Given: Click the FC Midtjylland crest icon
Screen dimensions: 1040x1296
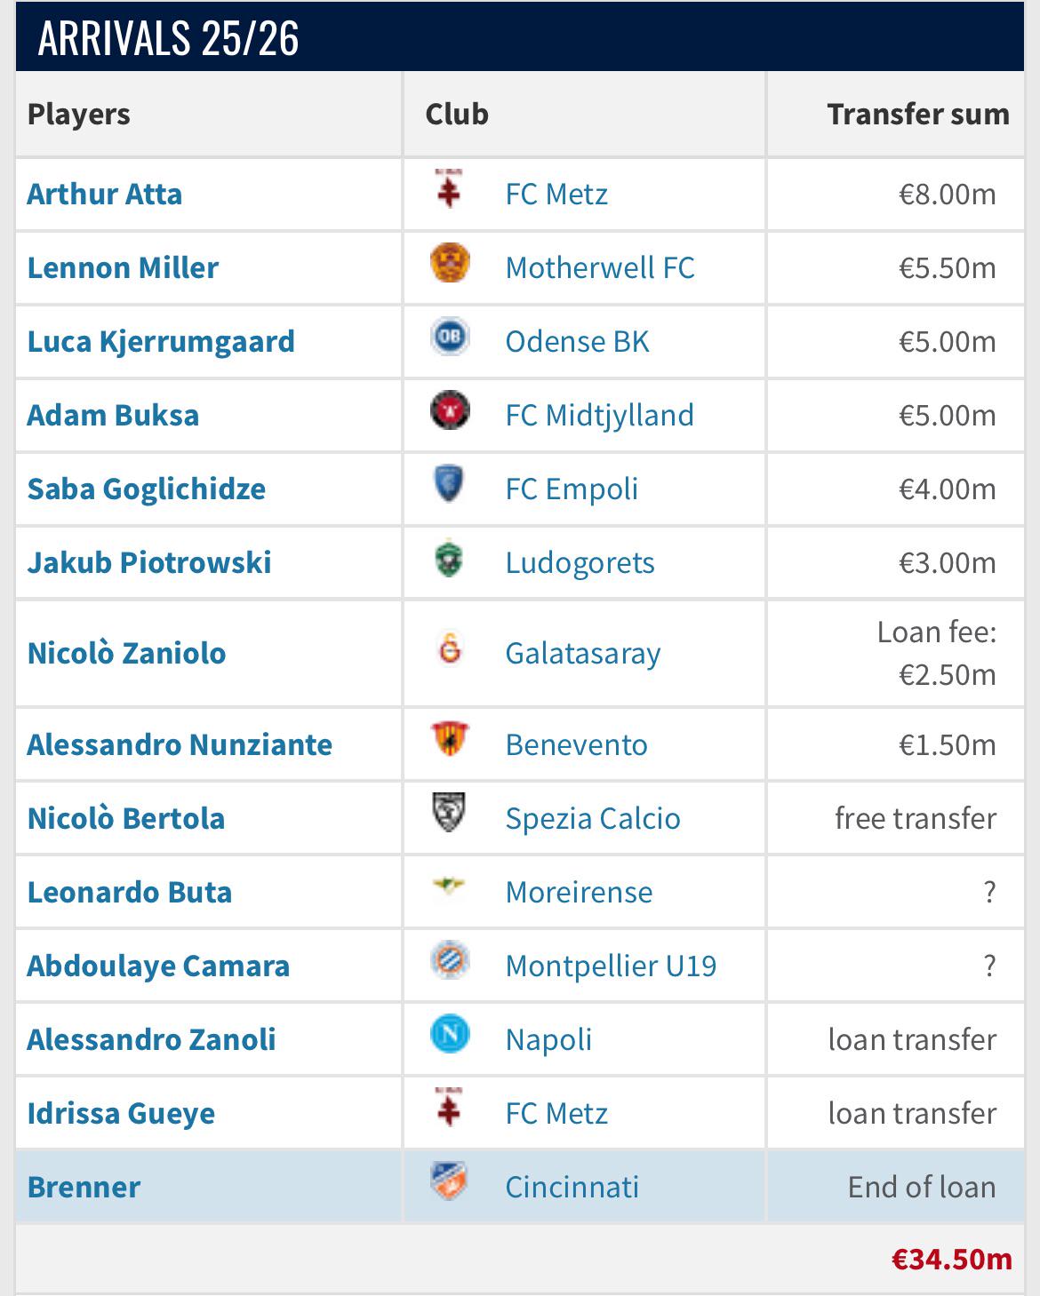Looking at the screenshot, I should [x=450, y=411].
